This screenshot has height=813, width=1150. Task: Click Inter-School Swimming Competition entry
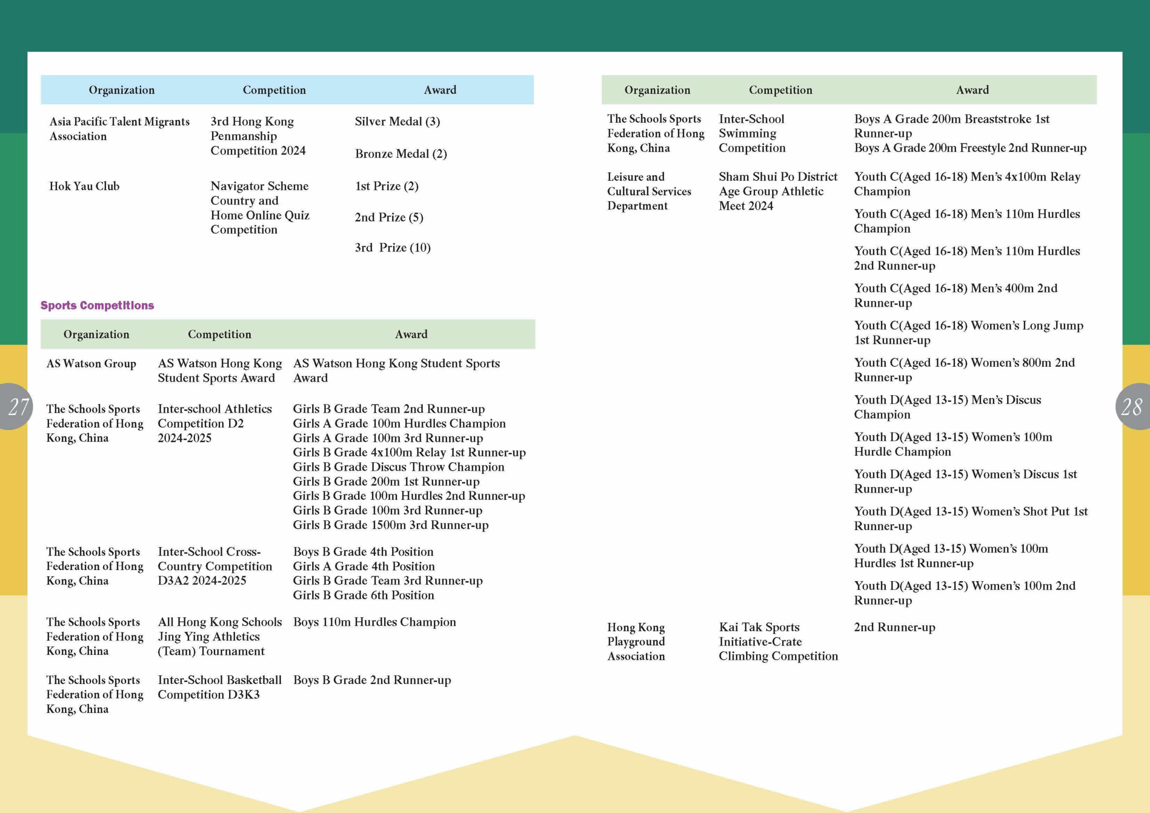(x=752, y=133)
